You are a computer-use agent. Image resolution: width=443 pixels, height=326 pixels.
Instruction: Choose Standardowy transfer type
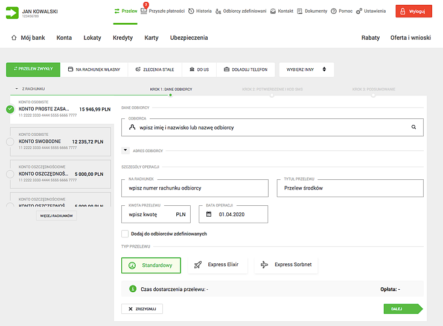(151, 265)
